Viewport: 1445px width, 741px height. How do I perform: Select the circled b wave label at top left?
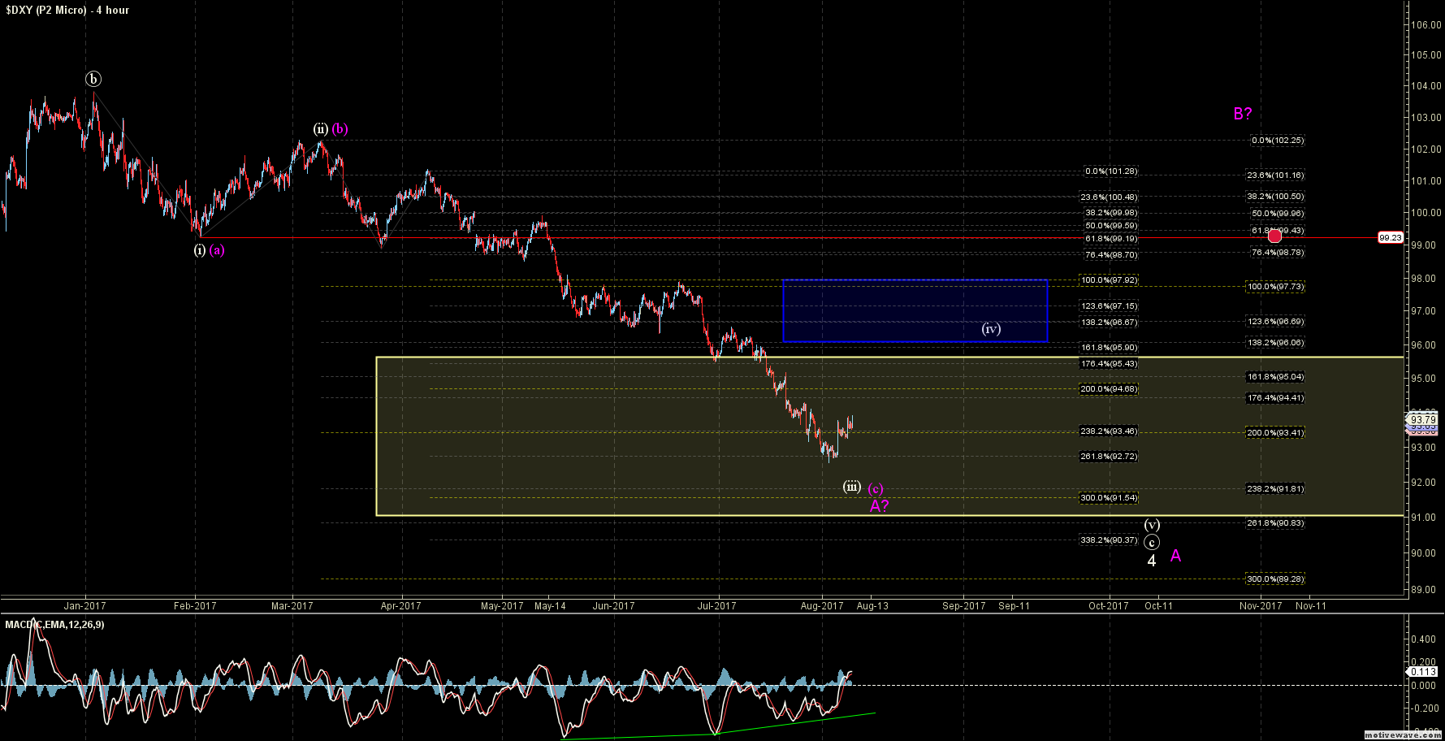pos(94,79)
